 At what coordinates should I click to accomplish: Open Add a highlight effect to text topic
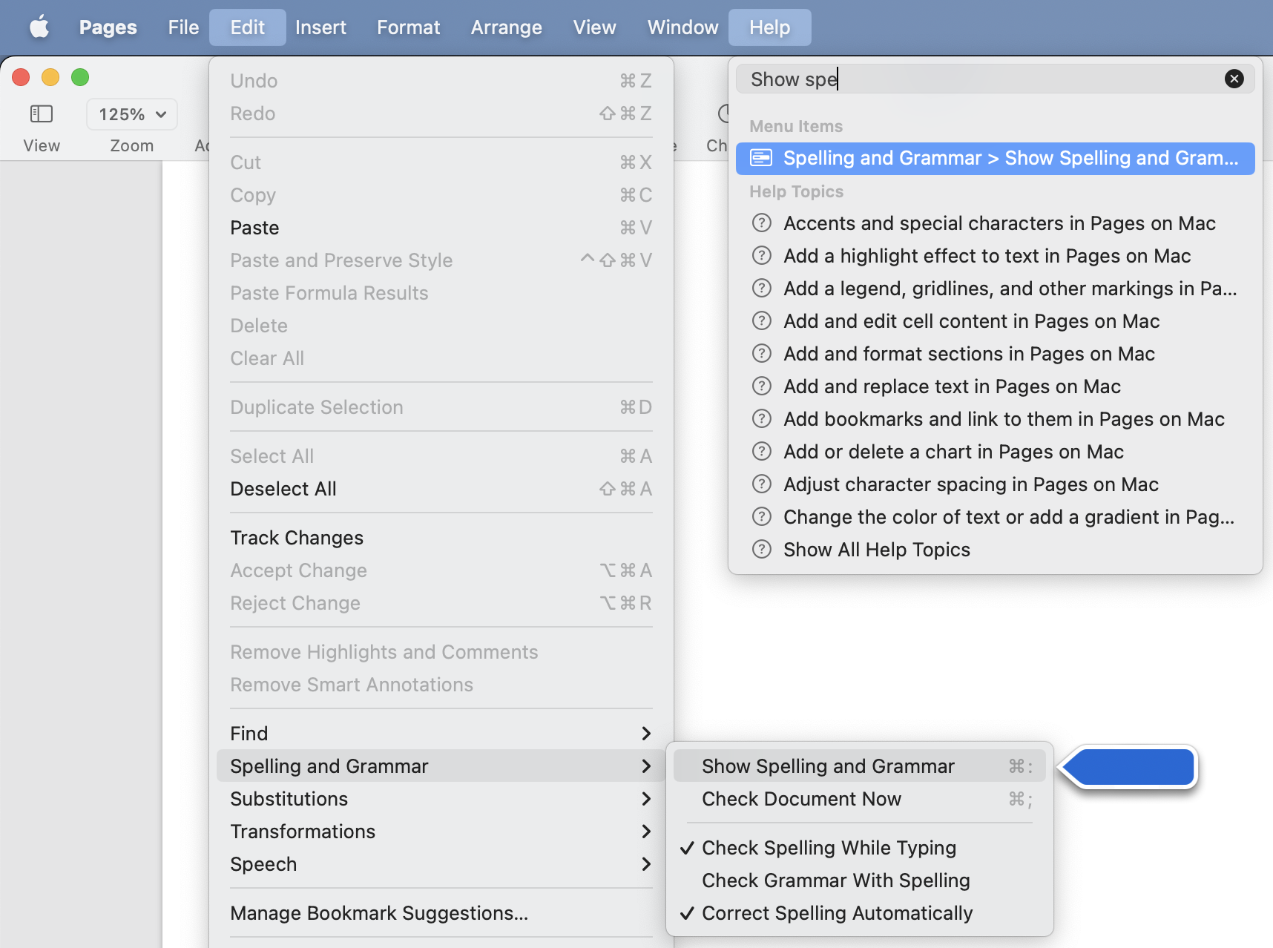click(996, 256)
